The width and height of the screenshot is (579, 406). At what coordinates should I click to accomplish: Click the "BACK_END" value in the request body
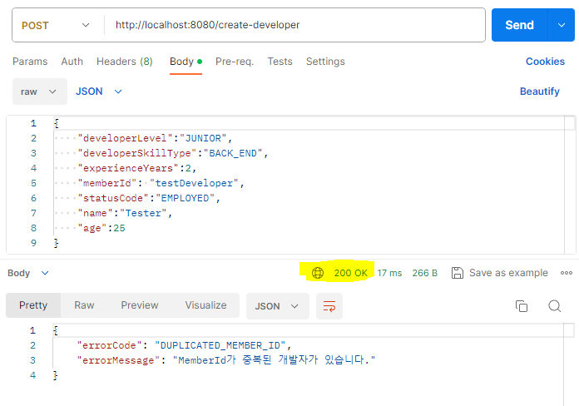[233, 153]
